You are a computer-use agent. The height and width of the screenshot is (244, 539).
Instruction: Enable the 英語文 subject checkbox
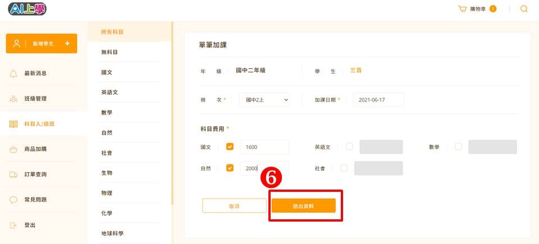pos(349,147)
